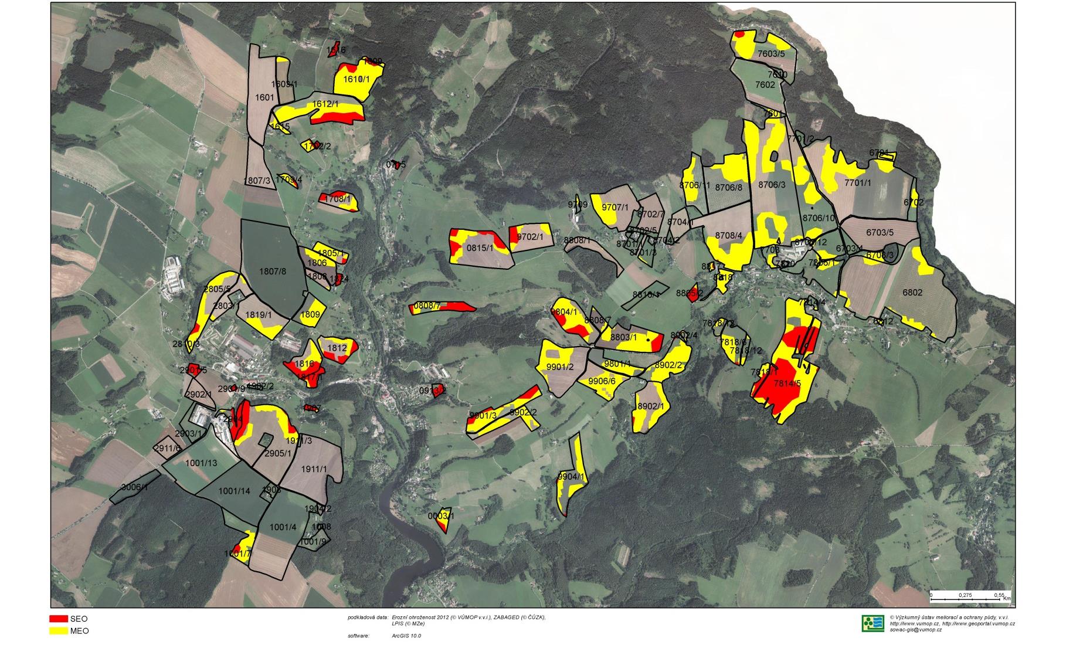Select parcel label 8706/8

[729, 188]
